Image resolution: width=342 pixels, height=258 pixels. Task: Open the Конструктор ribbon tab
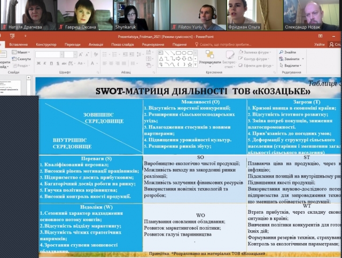point(46,45)
